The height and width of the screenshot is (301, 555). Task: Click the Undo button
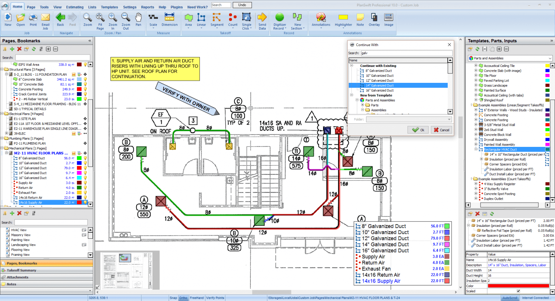(242, 5)
